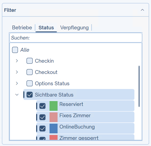Viewport: 151px width, 146px height.
Task: Click the Sichtbare Status label
Action: click(54, 95)
